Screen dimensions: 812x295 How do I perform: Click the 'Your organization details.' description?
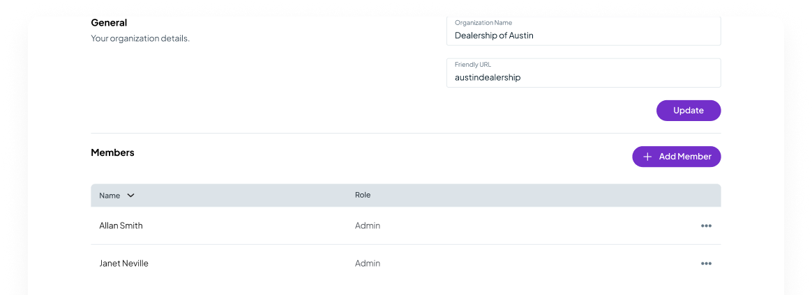coord(140,38)
